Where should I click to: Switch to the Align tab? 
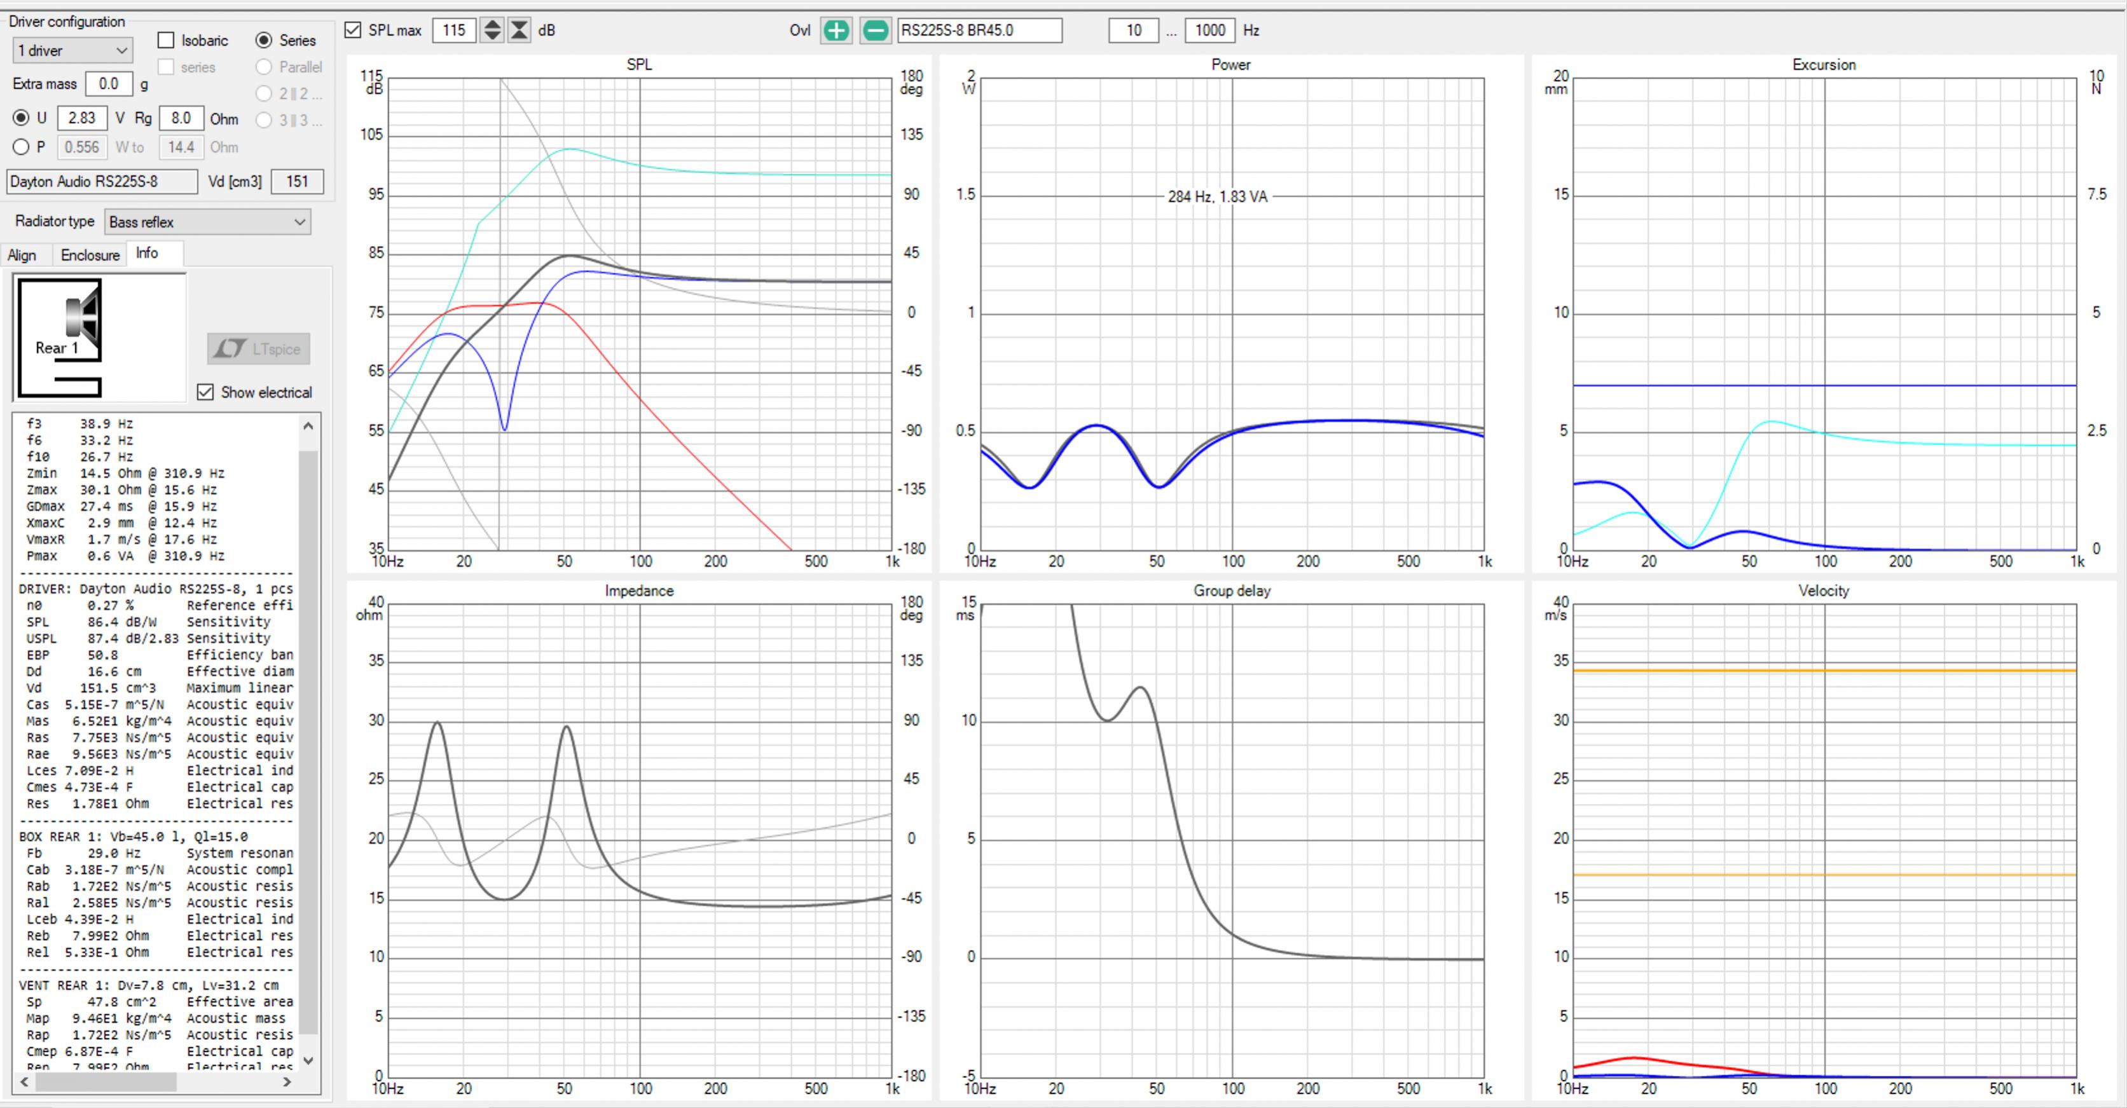pos(22,255)
